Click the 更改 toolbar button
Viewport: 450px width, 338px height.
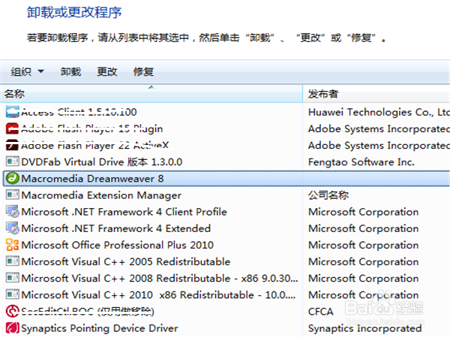coord(107,72)
